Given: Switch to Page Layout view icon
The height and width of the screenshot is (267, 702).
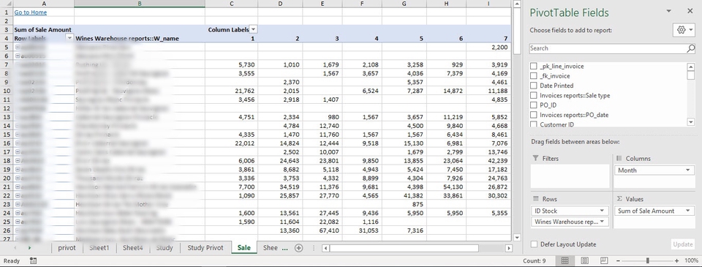Looking at the screenshot, I should pyautogui.click(x=584, y=260).
